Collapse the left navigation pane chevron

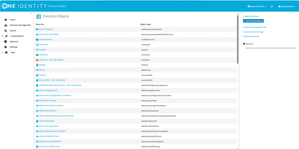click(x=31, y=13)
